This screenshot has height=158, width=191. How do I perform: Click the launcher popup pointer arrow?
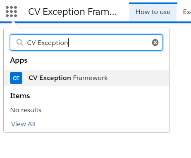(x=13, y=25)
